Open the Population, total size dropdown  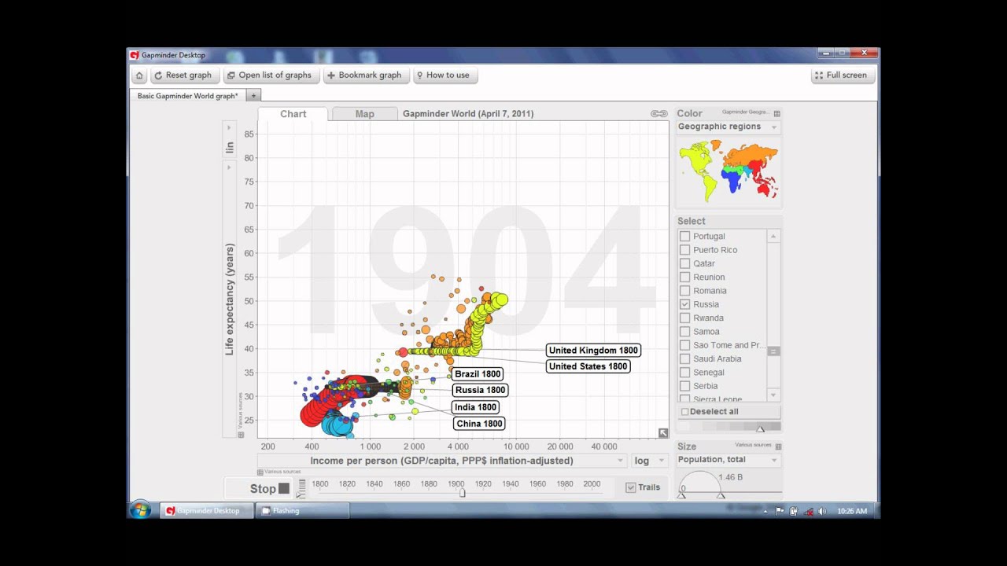pyautogui.click(x=728, y=460)
